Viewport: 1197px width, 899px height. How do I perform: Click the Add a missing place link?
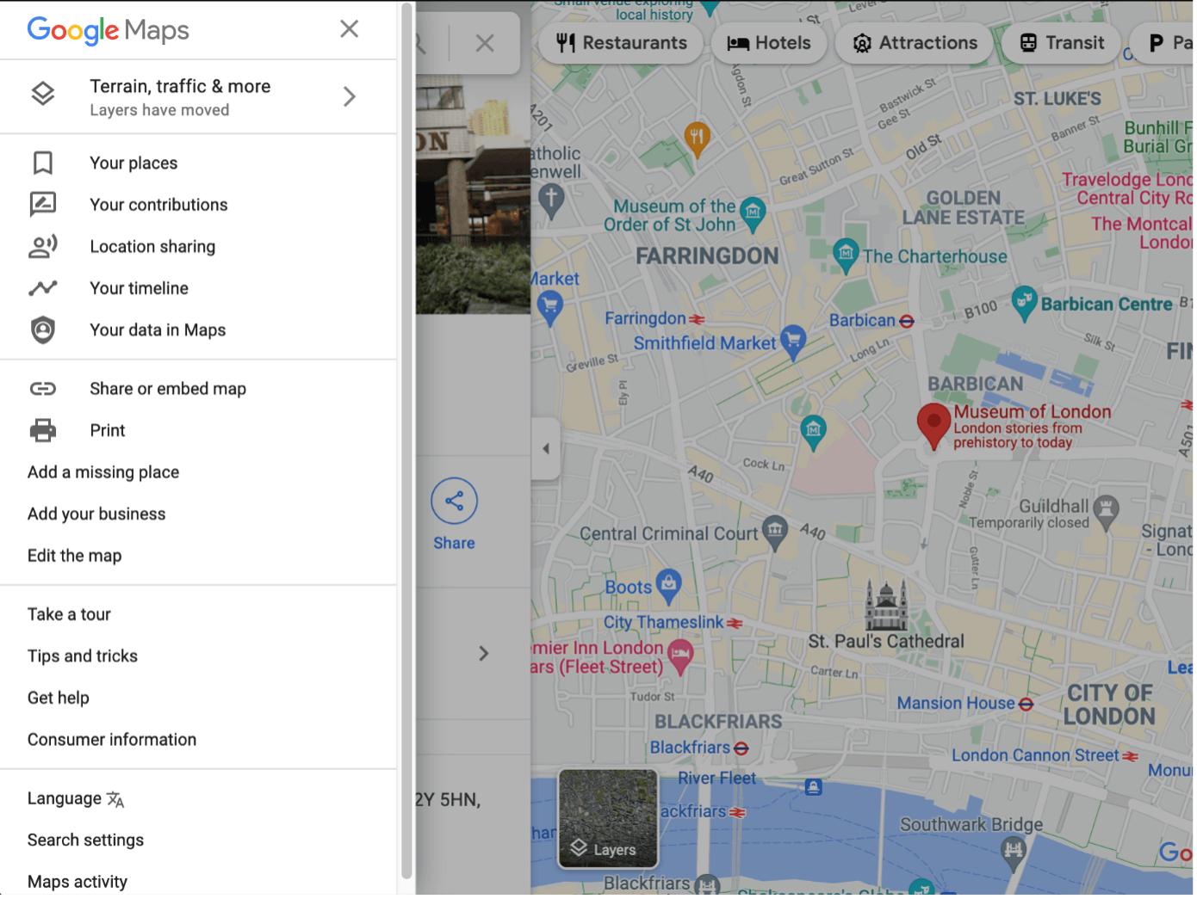tap(102, 471)
